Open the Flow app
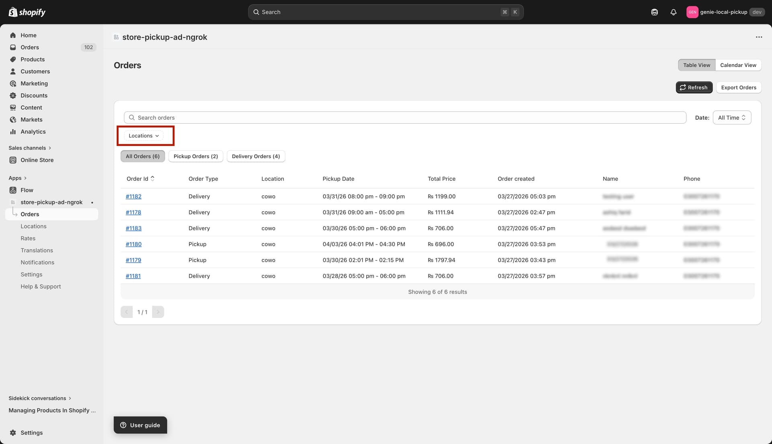This screenshot has width=772, height=444. 27,190
